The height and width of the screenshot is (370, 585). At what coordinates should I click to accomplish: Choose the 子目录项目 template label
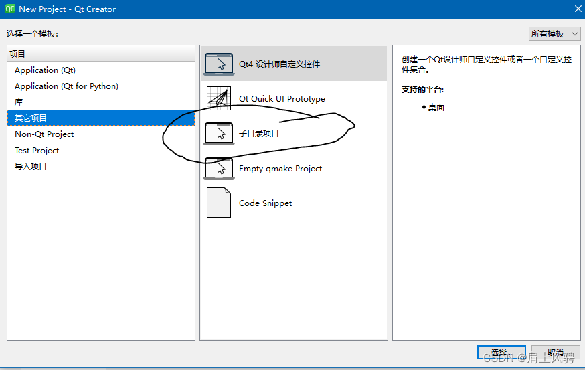(259, 134)
